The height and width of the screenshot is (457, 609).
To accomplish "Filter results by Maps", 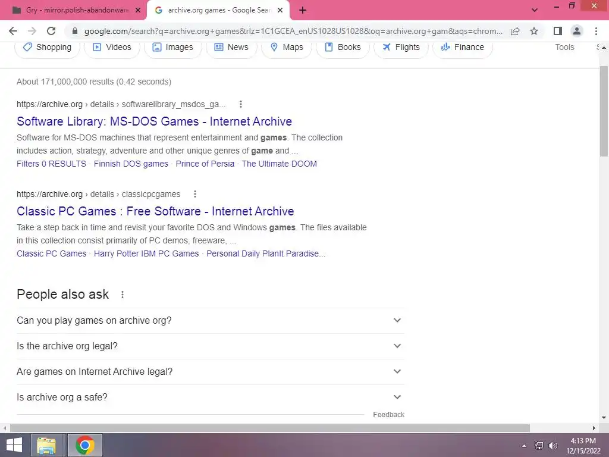I will [x=287, y=48].
